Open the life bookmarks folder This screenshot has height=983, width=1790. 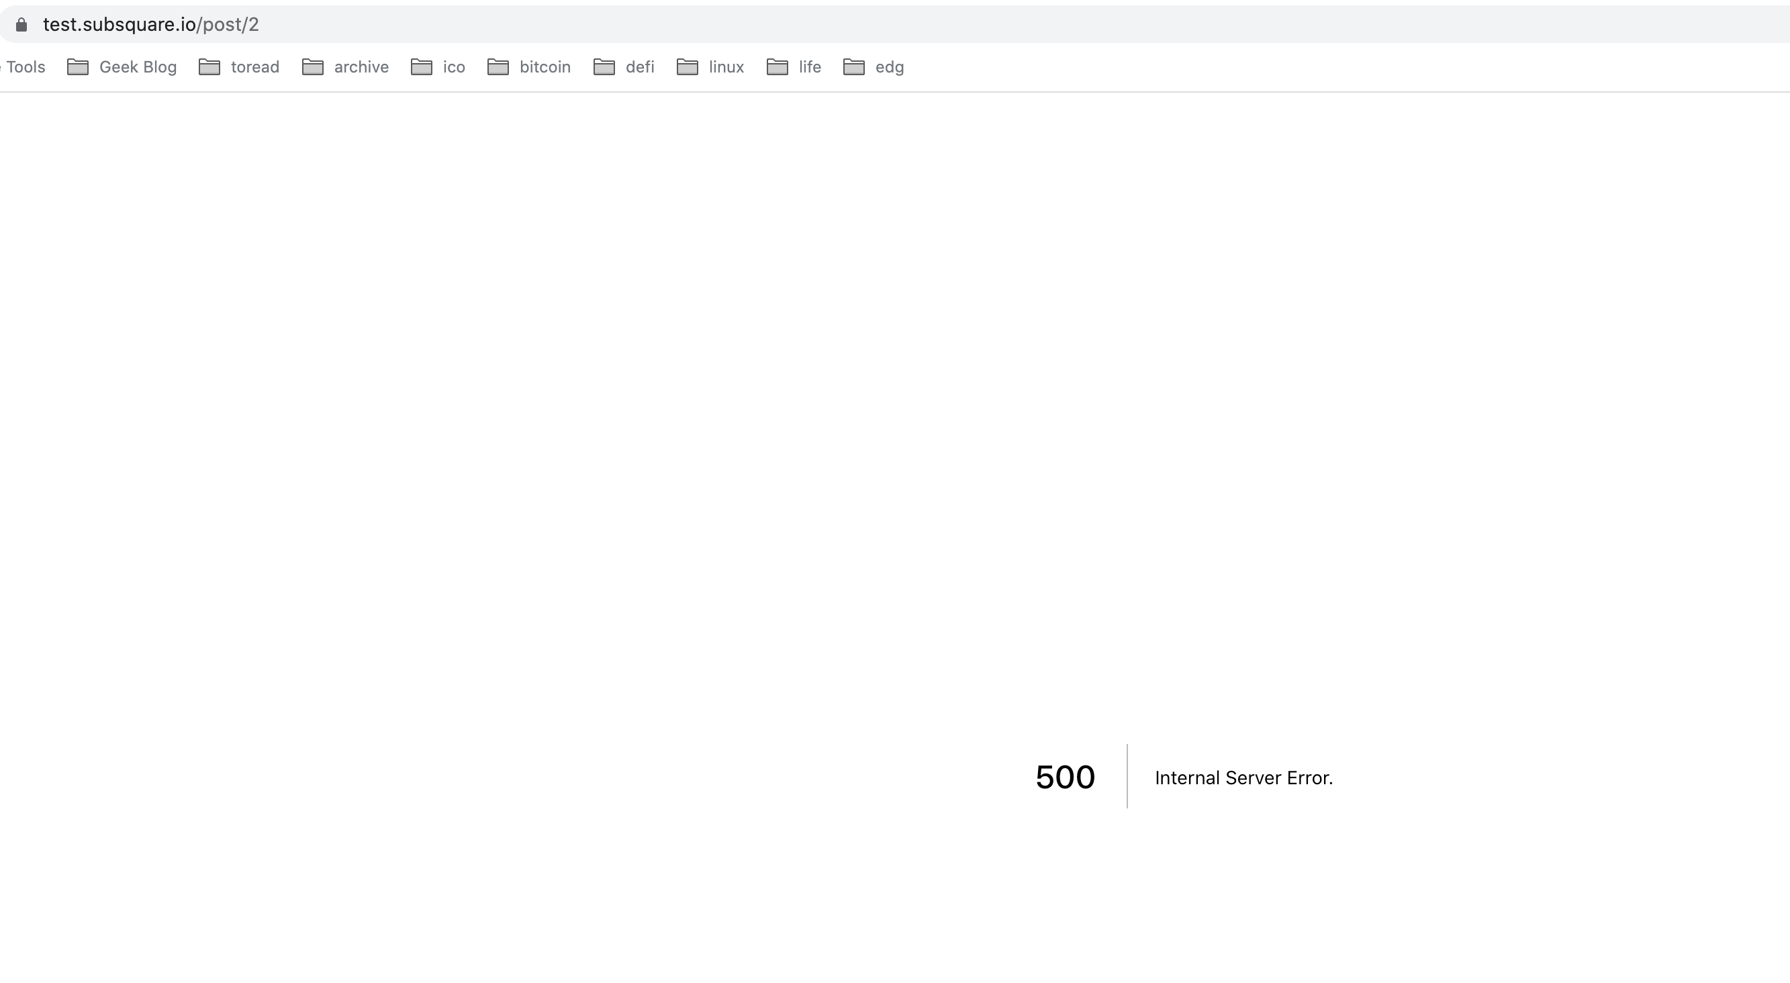tap(810, 66)
